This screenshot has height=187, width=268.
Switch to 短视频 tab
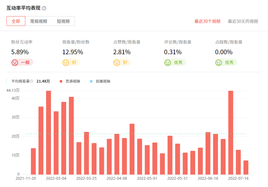[63, 21]
